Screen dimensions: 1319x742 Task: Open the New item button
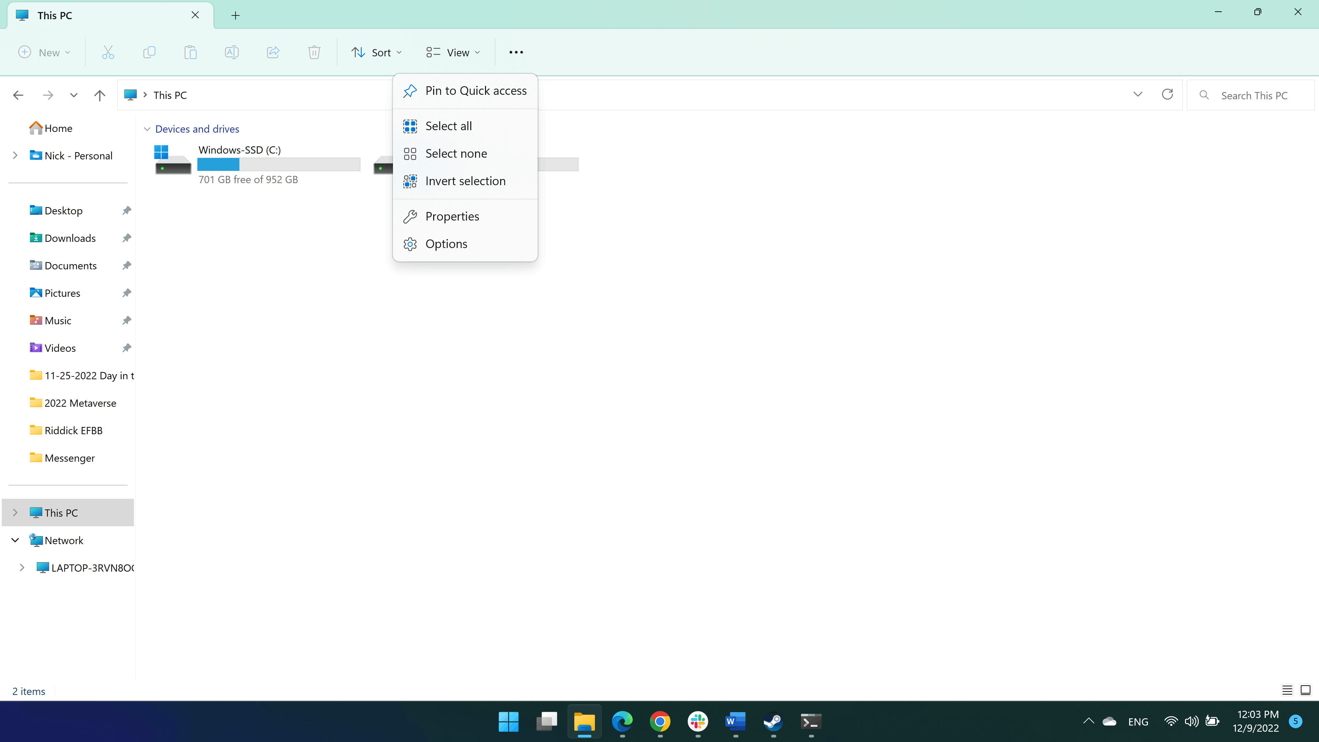pos(45,52)
